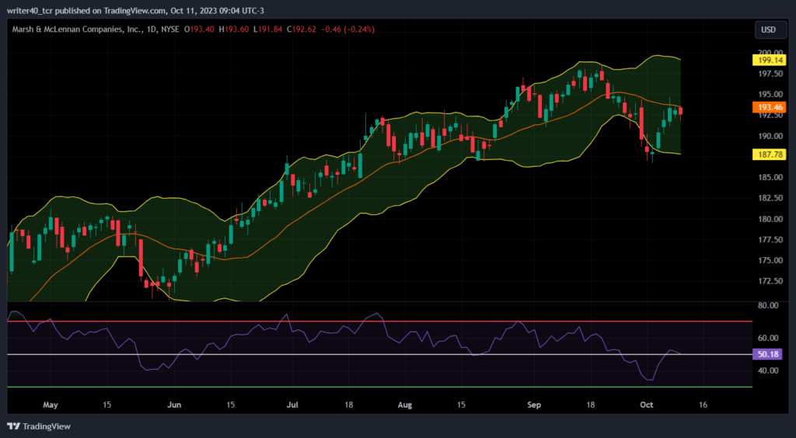The width and height of the screenshot is (796, 438).
Task: Click the Jul date label
Action: [292, 405]
